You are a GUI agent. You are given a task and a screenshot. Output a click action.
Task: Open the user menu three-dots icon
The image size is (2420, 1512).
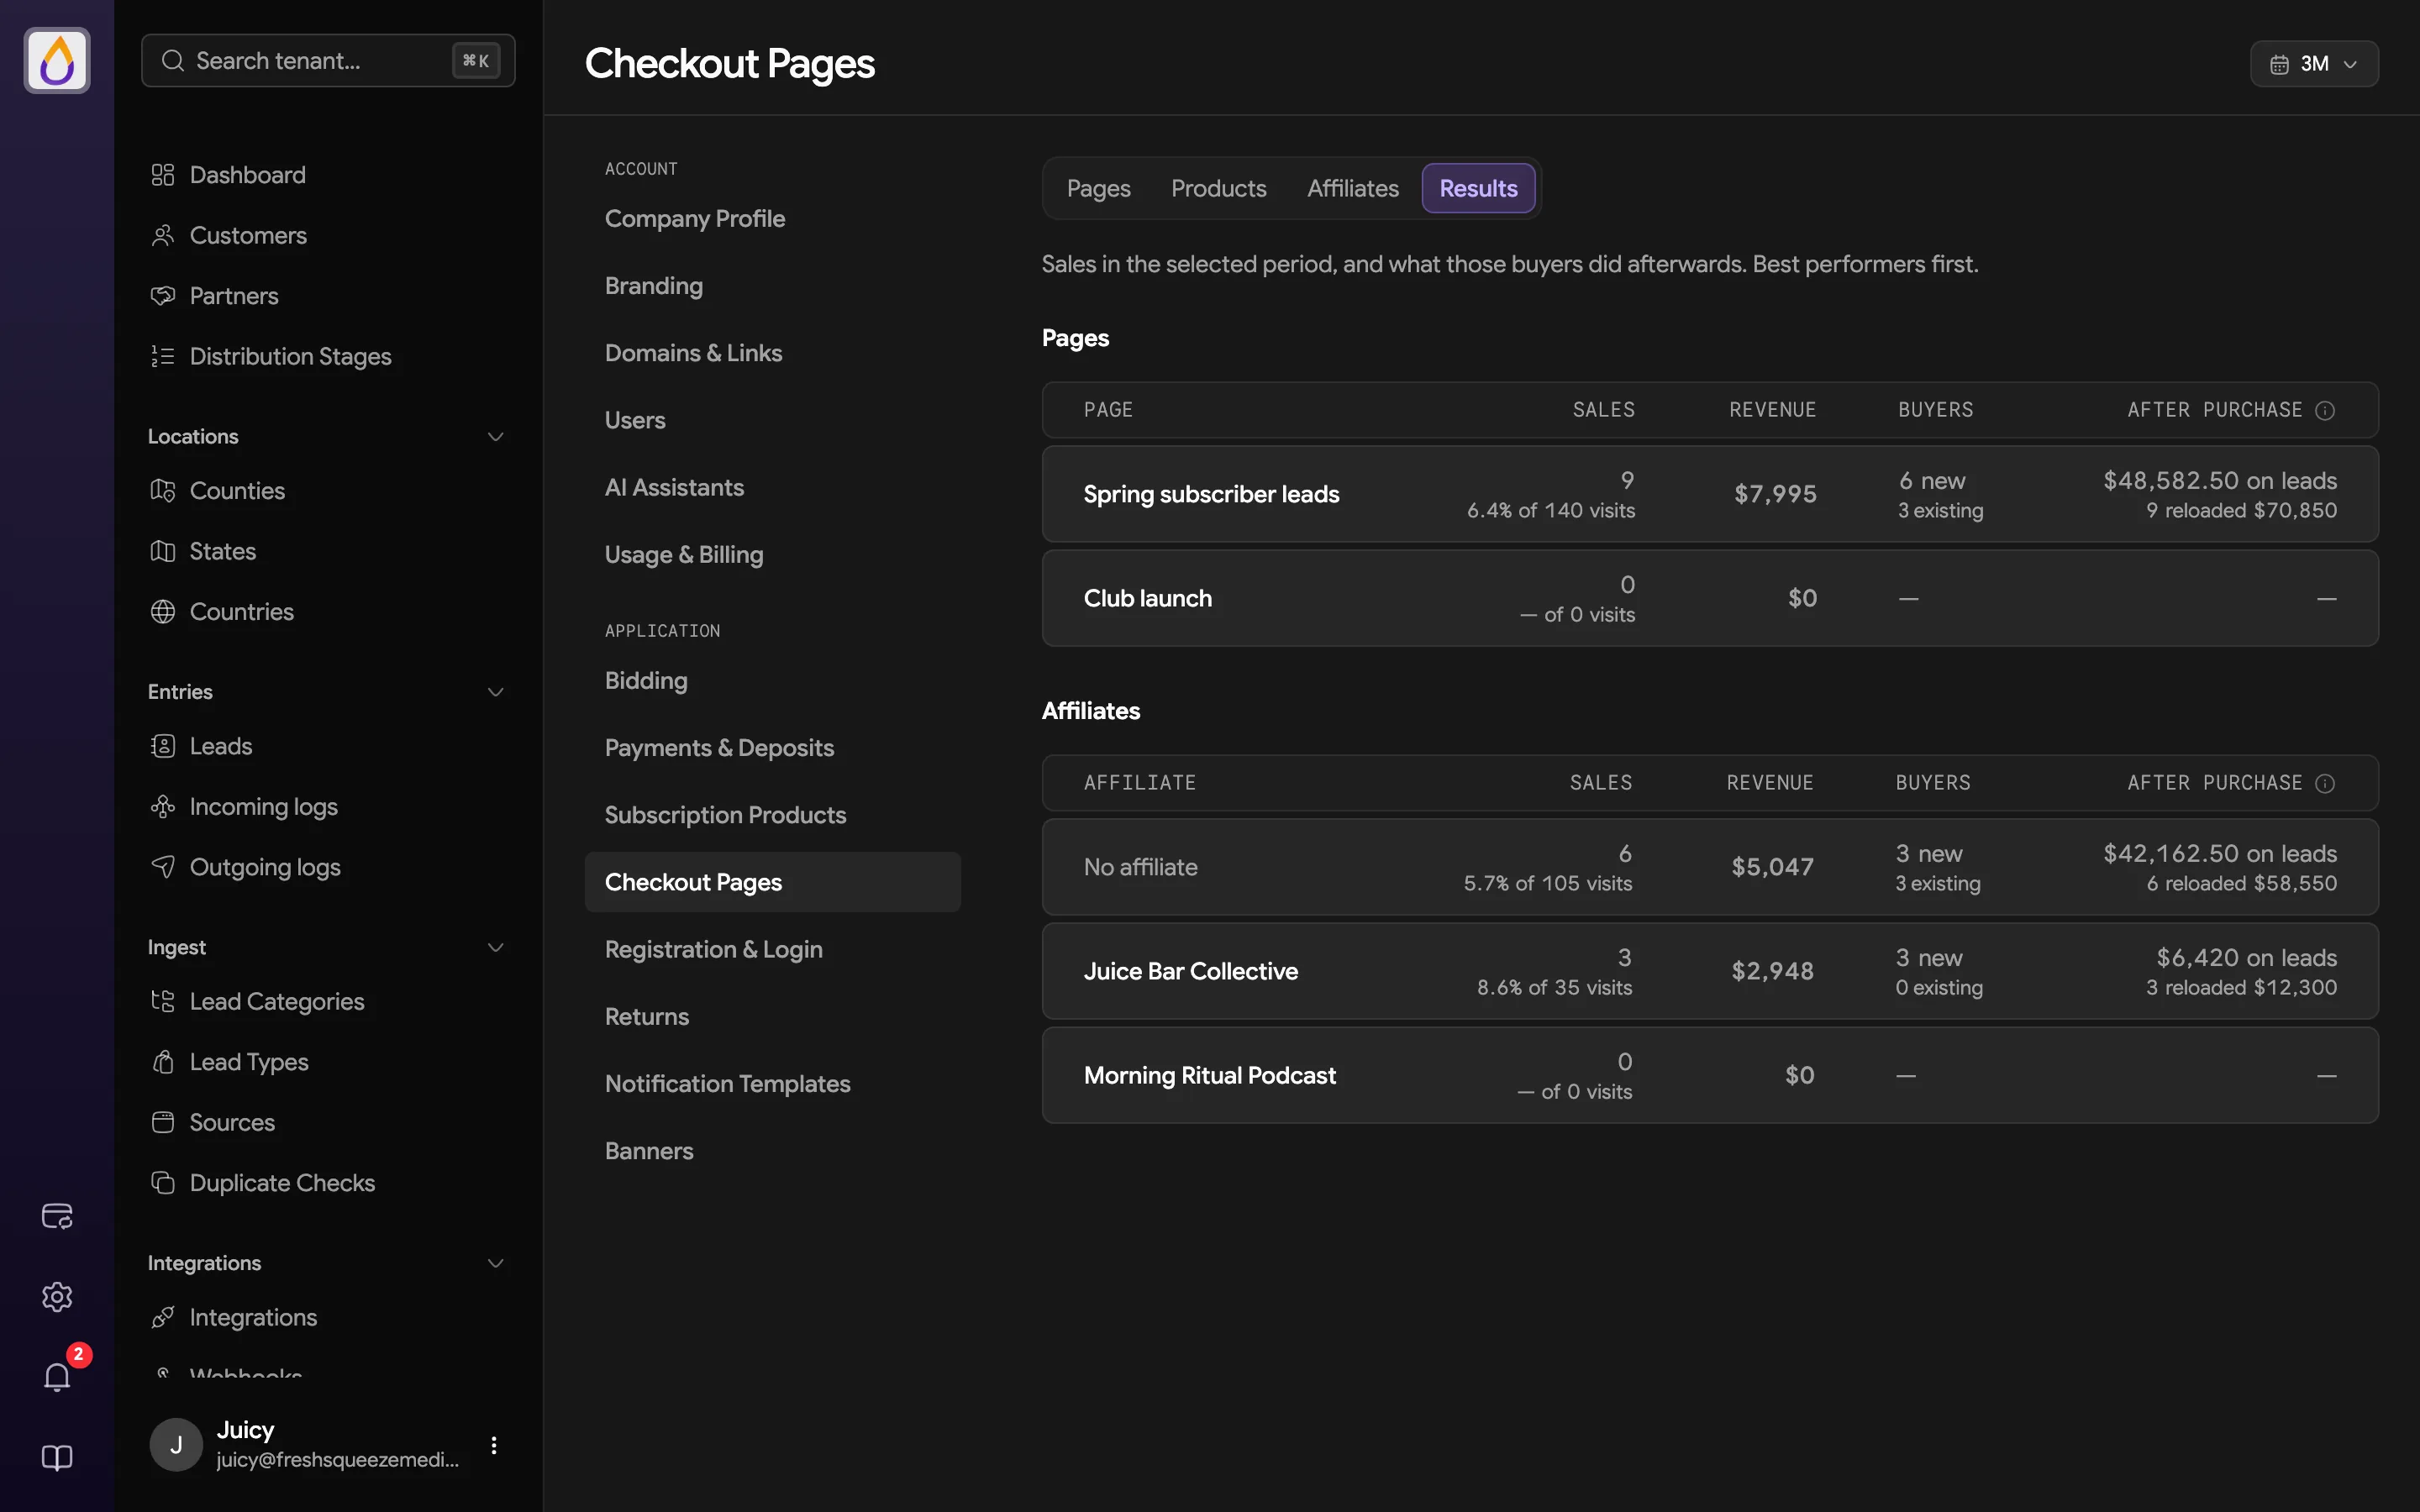click(x=494, y=1445)
